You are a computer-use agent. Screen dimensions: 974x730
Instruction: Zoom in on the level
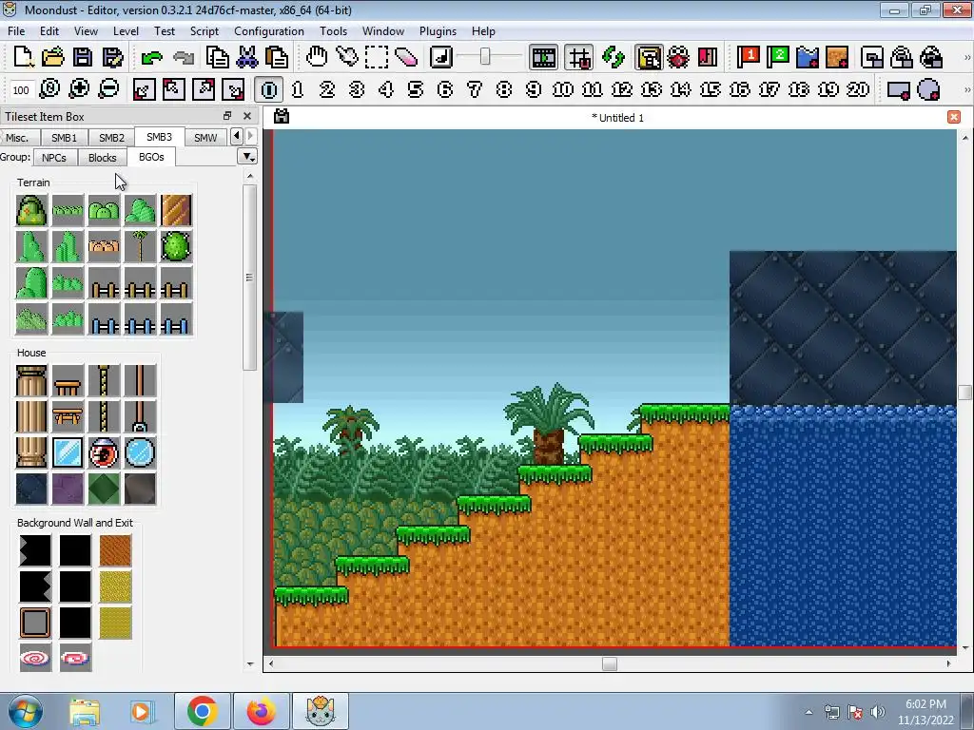coord(79,89)
